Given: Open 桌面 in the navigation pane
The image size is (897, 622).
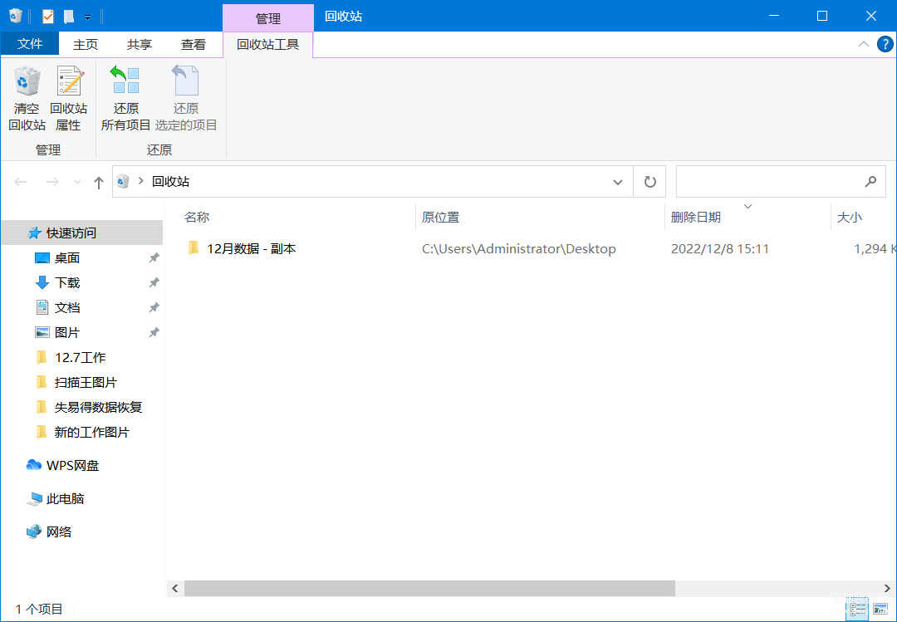Looking at the screenshot, I should pos(67,258).
